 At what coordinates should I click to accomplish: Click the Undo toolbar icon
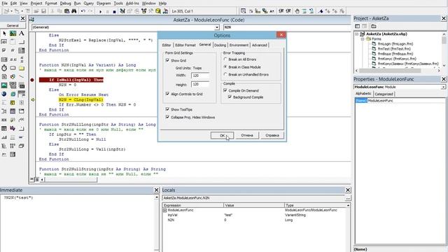(83, 11)
